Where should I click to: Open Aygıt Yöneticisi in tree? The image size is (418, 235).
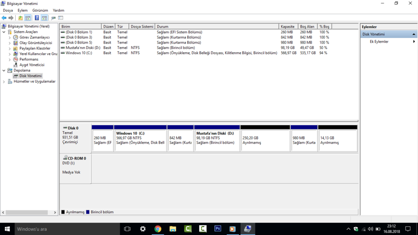32,65
